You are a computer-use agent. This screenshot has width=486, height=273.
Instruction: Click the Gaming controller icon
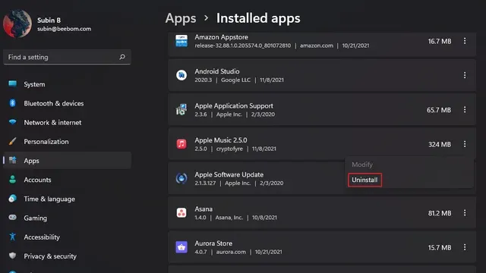pos(13,218)
